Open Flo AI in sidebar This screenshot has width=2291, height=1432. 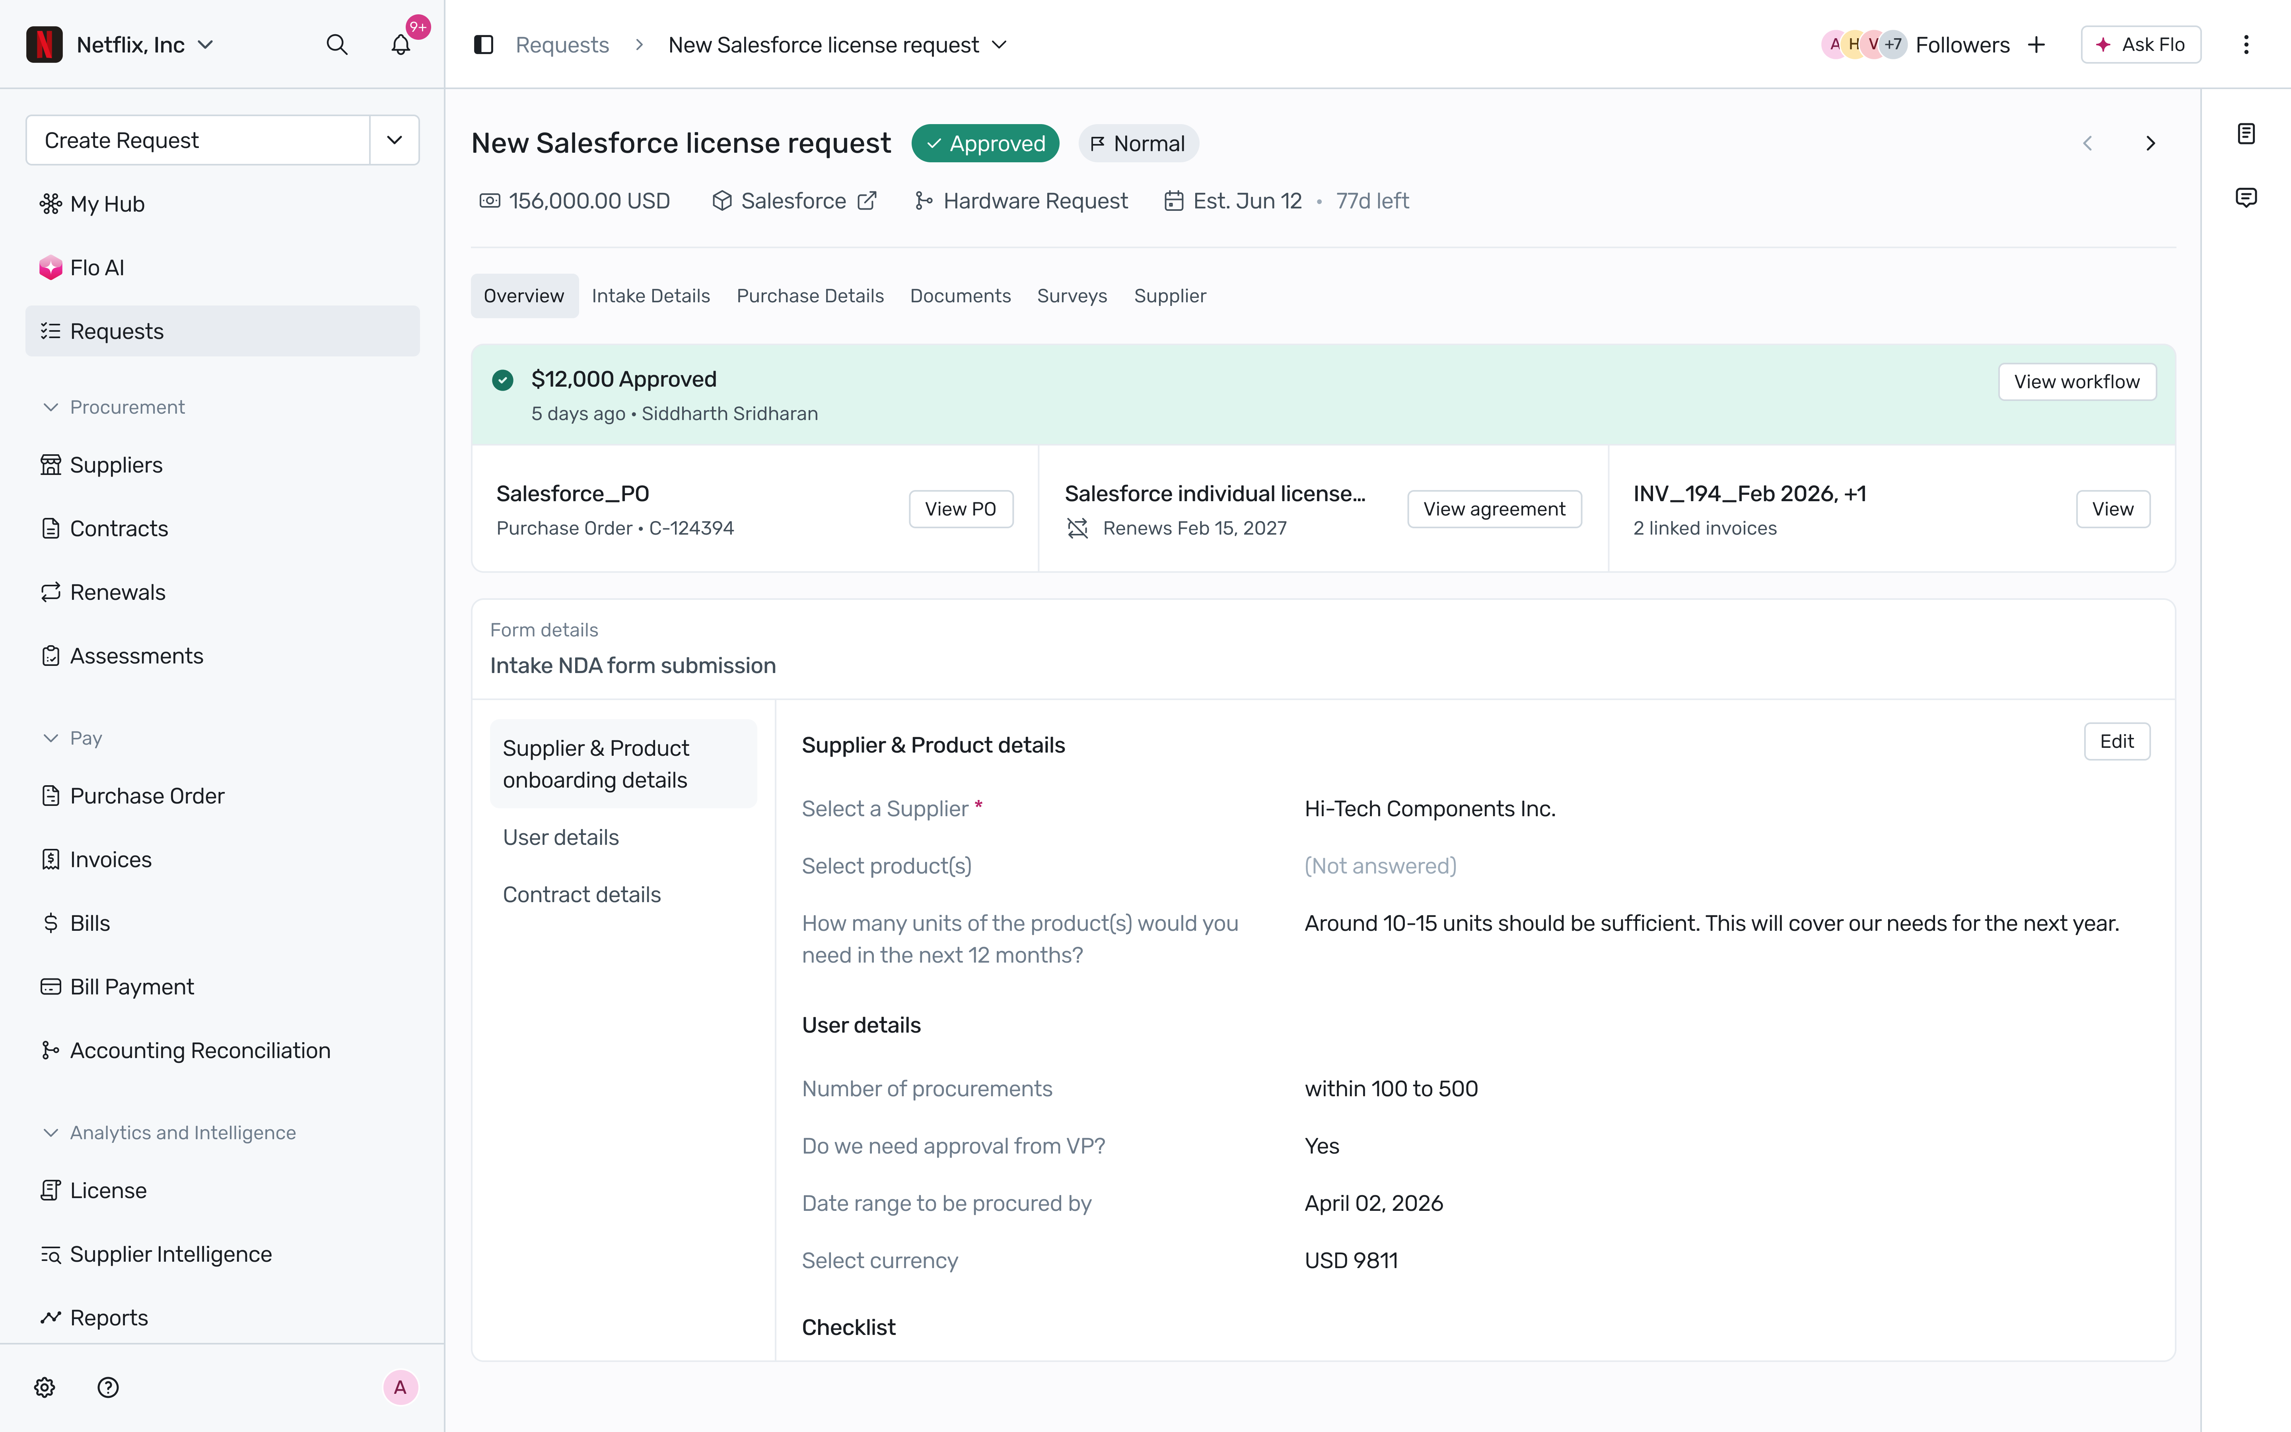point(222,268)
